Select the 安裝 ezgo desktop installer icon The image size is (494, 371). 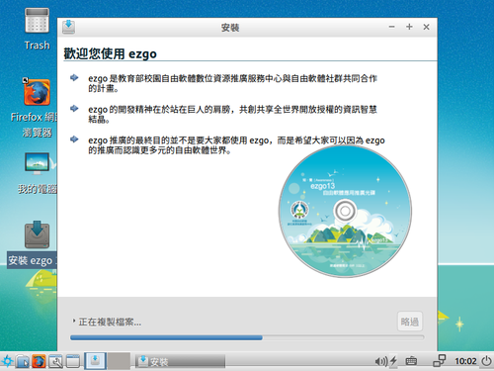(37, 235)
